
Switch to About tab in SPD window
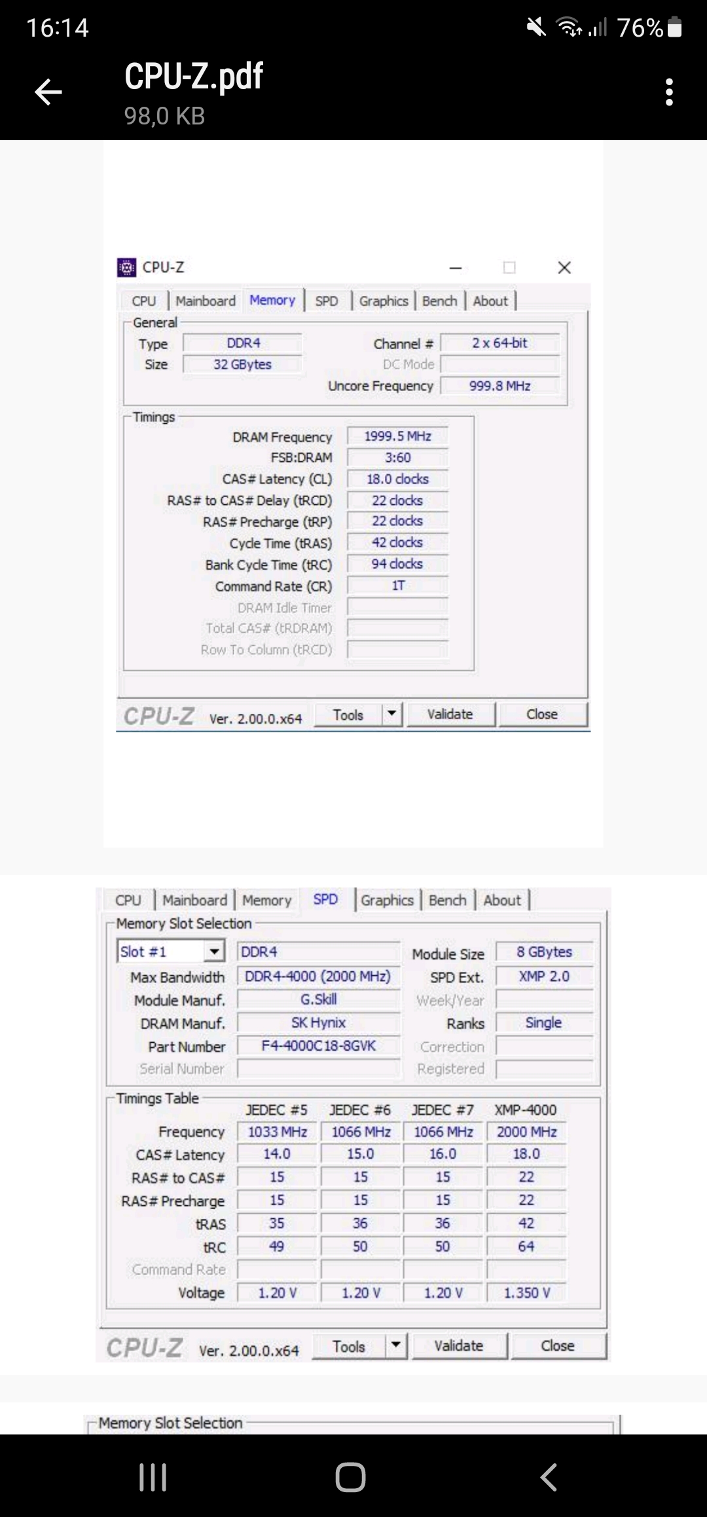(x=502, y=900)
